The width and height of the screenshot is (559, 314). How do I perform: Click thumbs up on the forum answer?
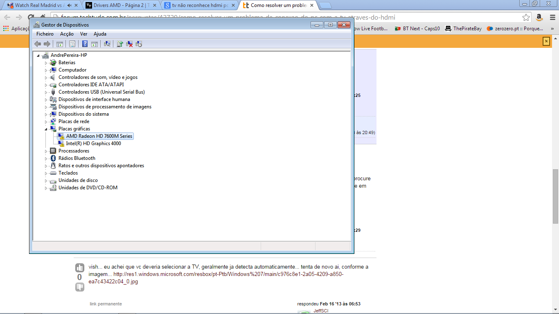click(79, 268)
